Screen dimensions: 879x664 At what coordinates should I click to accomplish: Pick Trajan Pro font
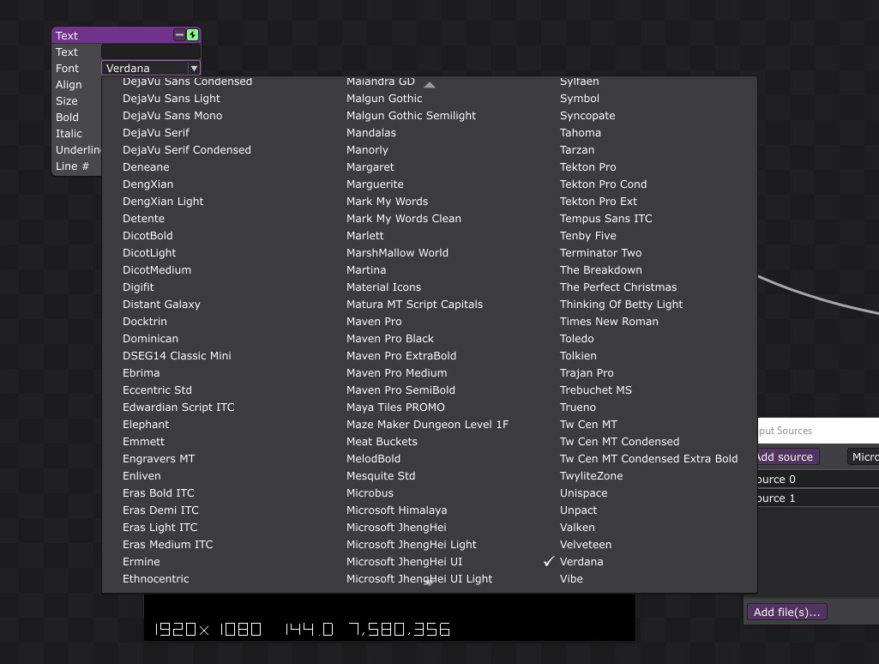point(587,373)
